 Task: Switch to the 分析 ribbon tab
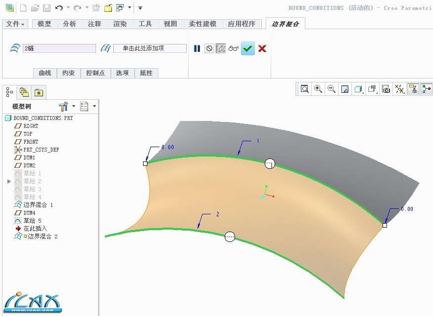click(x=70, y=24)
